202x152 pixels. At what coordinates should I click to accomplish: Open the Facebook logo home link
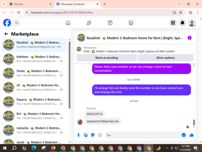pyautogui.click(x=7, y=23)
